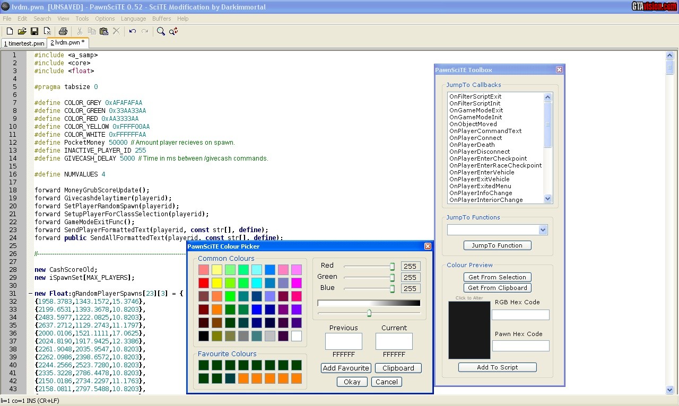Click the Pawn Hex Code field
Image resolution: width=679 pixels, height=406 pixels.
[521, 346]
